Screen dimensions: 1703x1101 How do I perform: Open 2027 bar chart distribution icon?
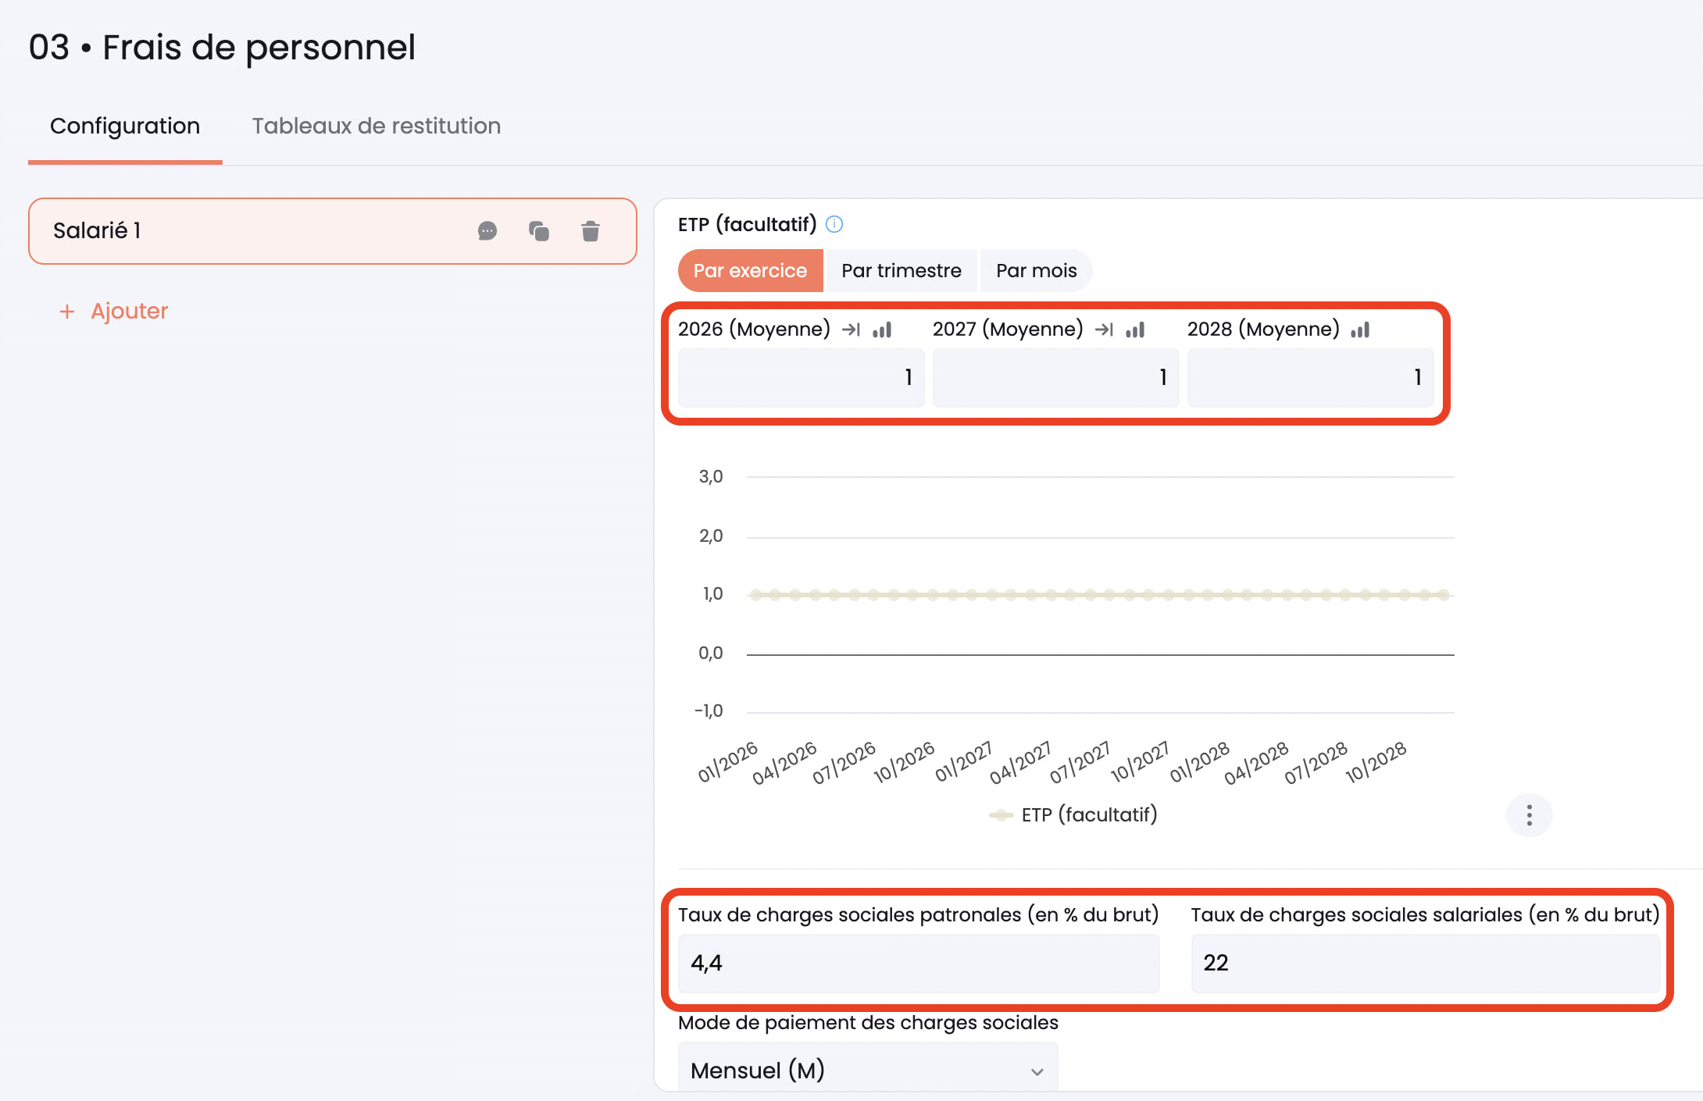click(x=1135, y=330)
